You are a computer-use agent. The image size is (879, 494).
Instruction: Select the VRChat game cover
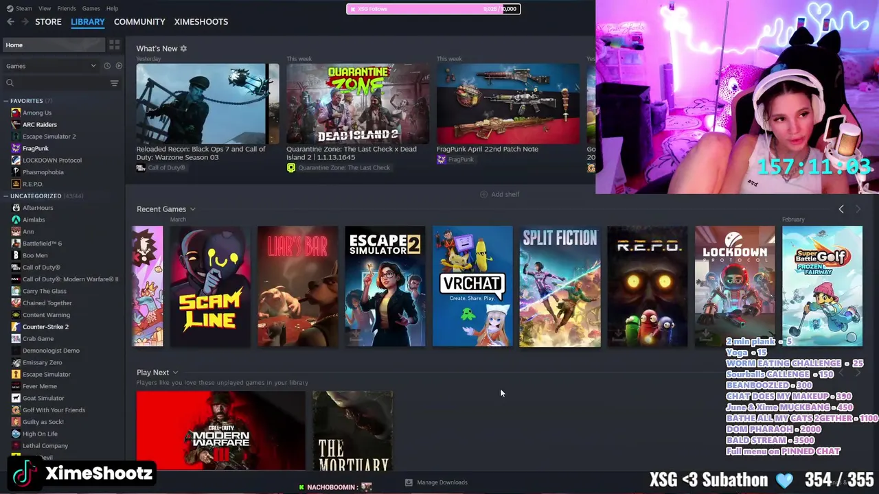tap(472, 286)
